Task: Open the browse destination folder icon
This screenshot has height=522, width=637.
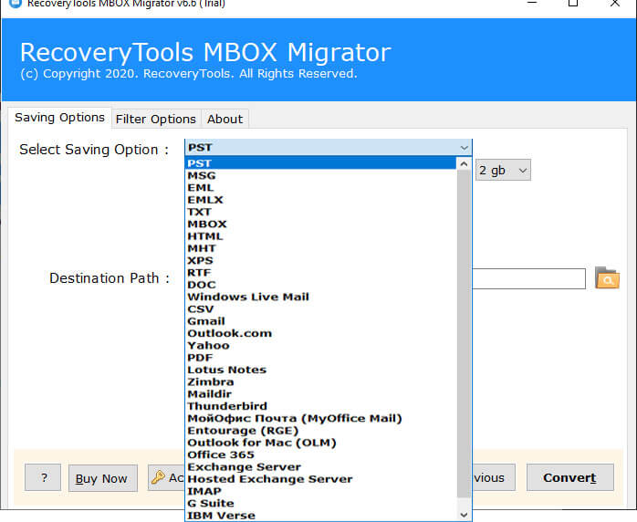Action: (607, 277)
